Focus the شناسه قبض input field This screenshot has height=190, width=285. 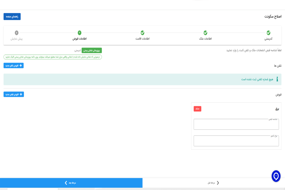point(236,125)
